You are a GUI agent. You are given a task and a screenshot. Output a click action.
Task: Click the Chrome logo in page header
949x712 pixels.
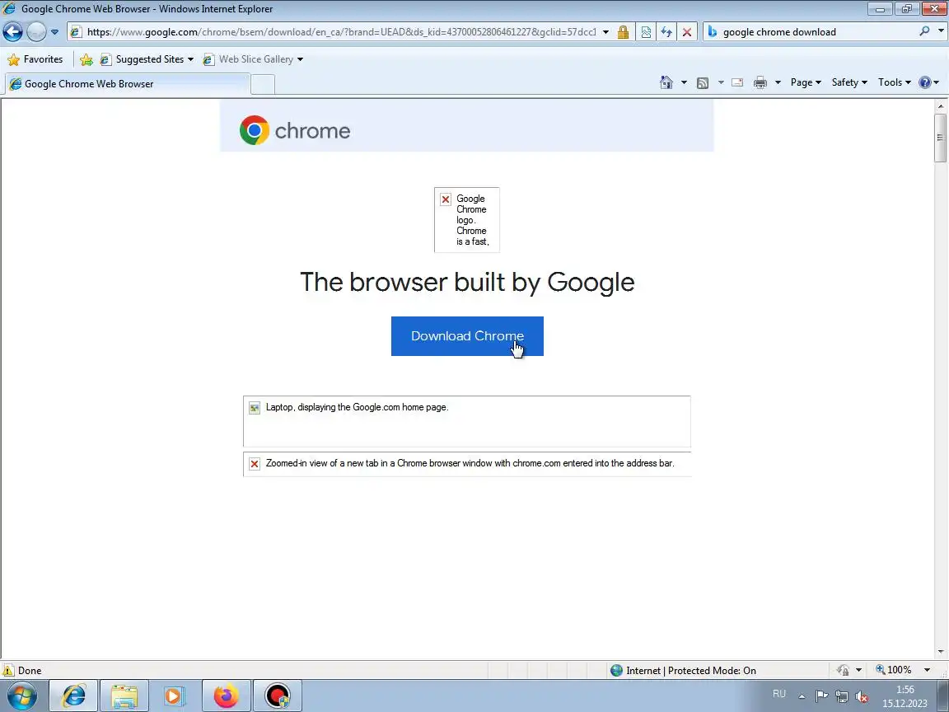coord(295,130)
